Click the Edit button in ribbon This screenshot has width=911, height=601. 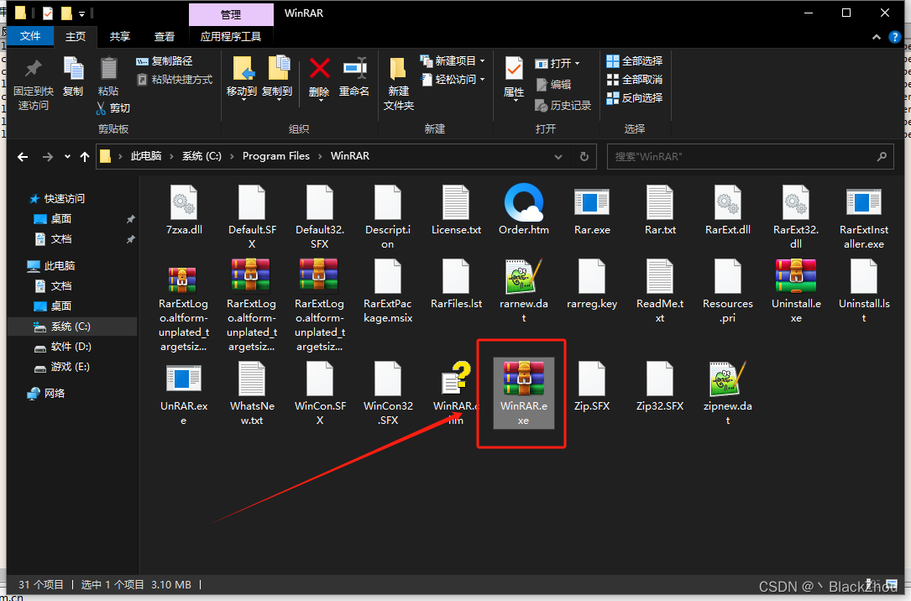click(553, 85)
